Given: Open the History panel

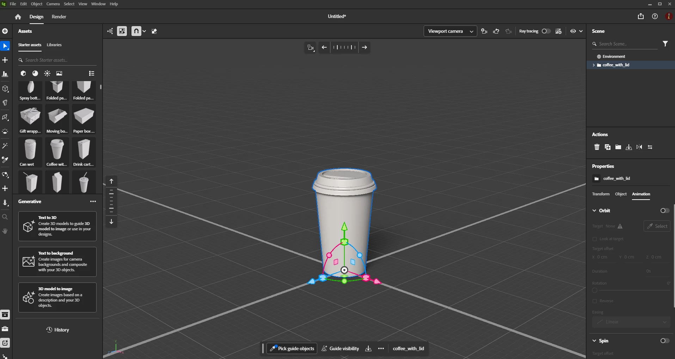Looking at the screenshot, I should 57,330.
